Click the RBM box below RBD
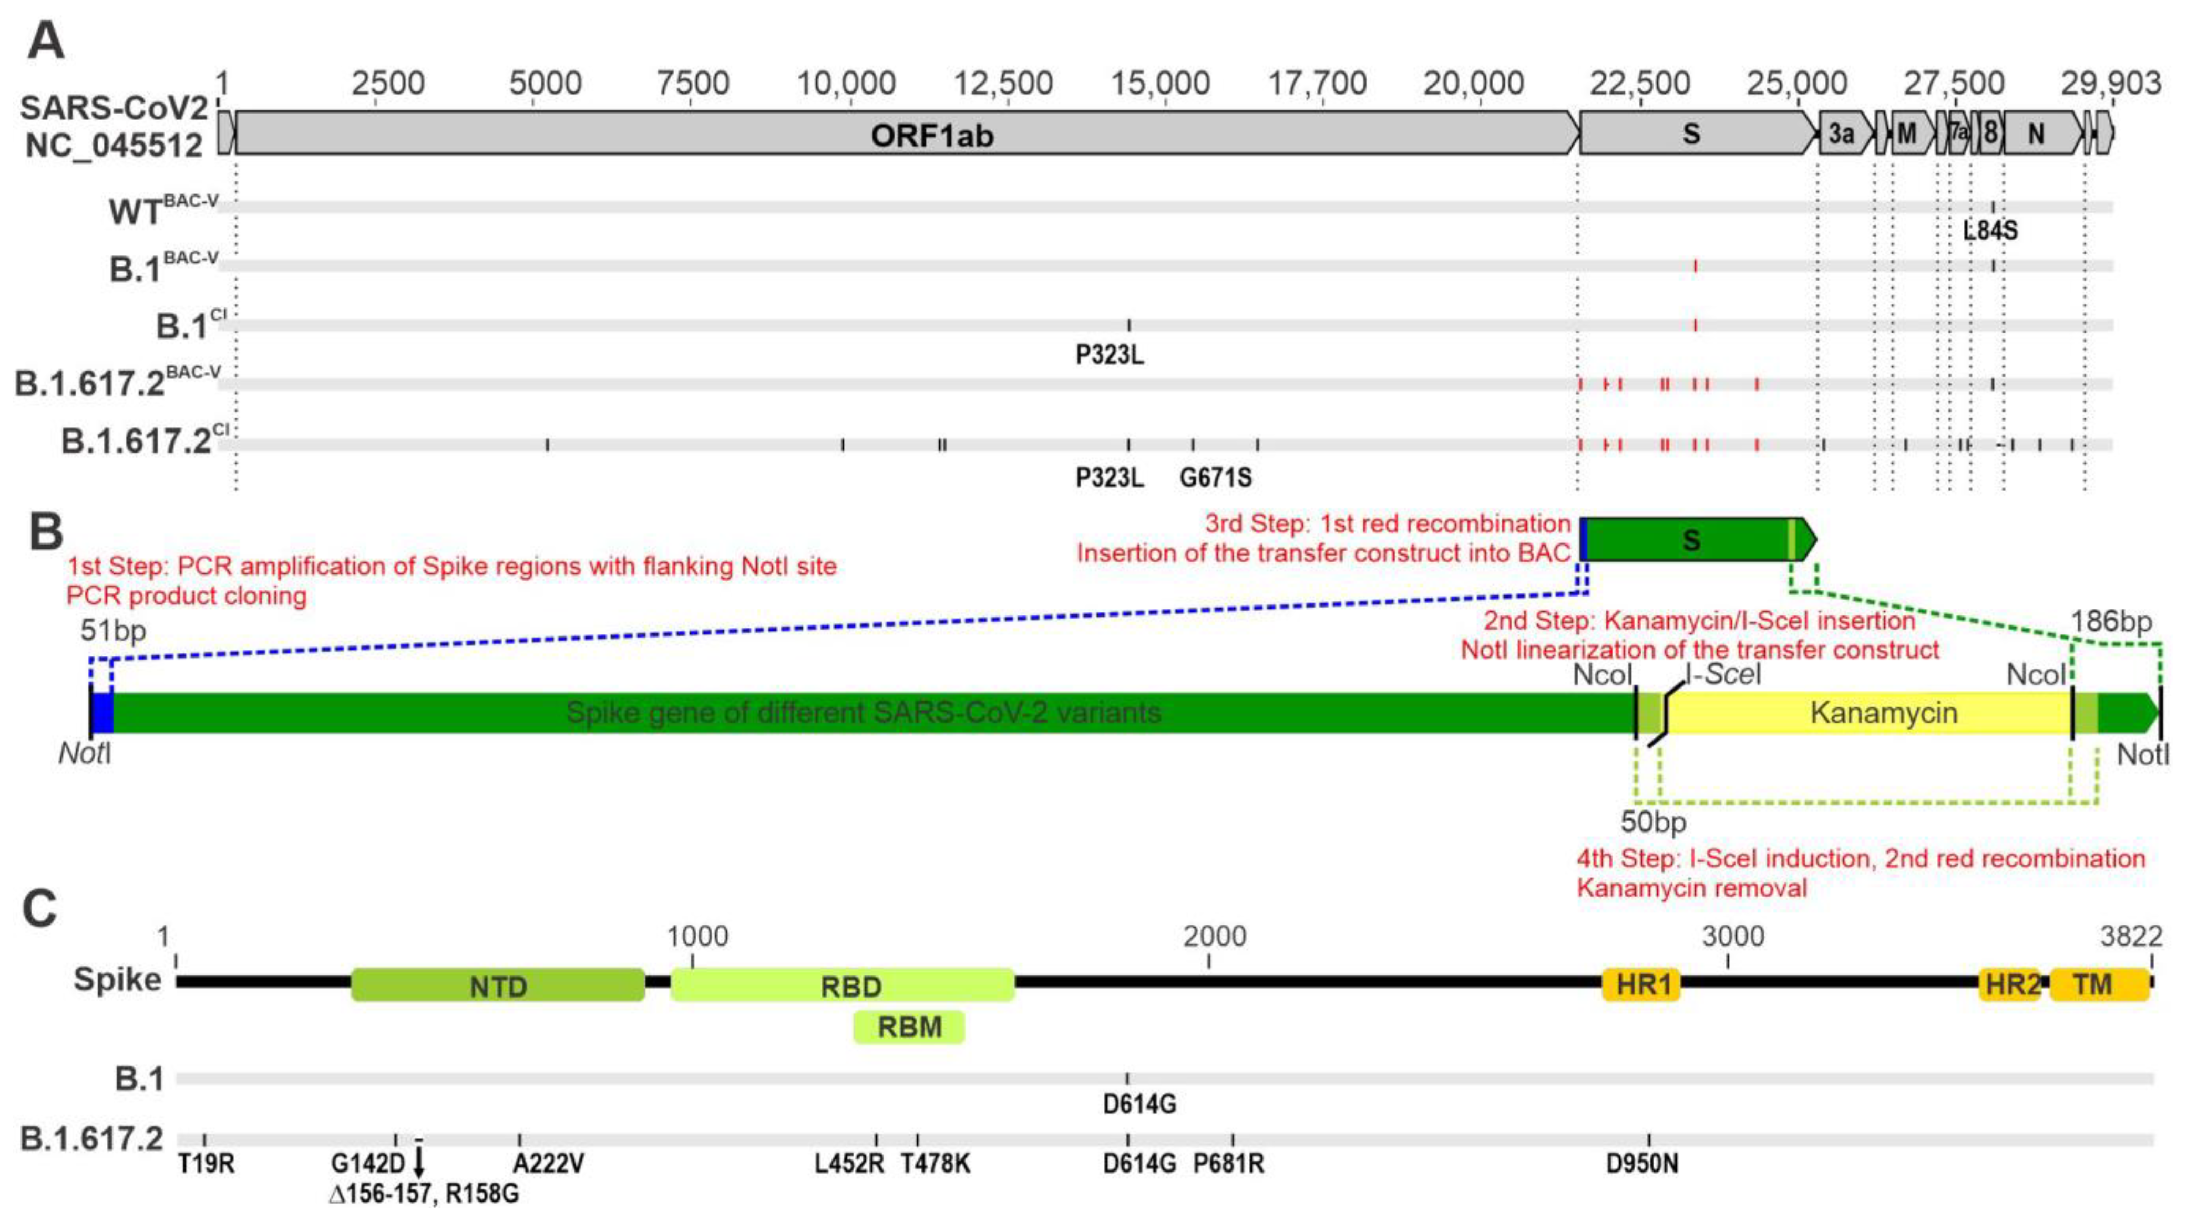The image size is (2187, 1222). pos(908,1028)
